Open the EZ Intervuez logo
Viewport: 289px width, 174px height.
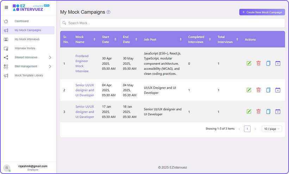pyautogui.click(x=31, y=7)
